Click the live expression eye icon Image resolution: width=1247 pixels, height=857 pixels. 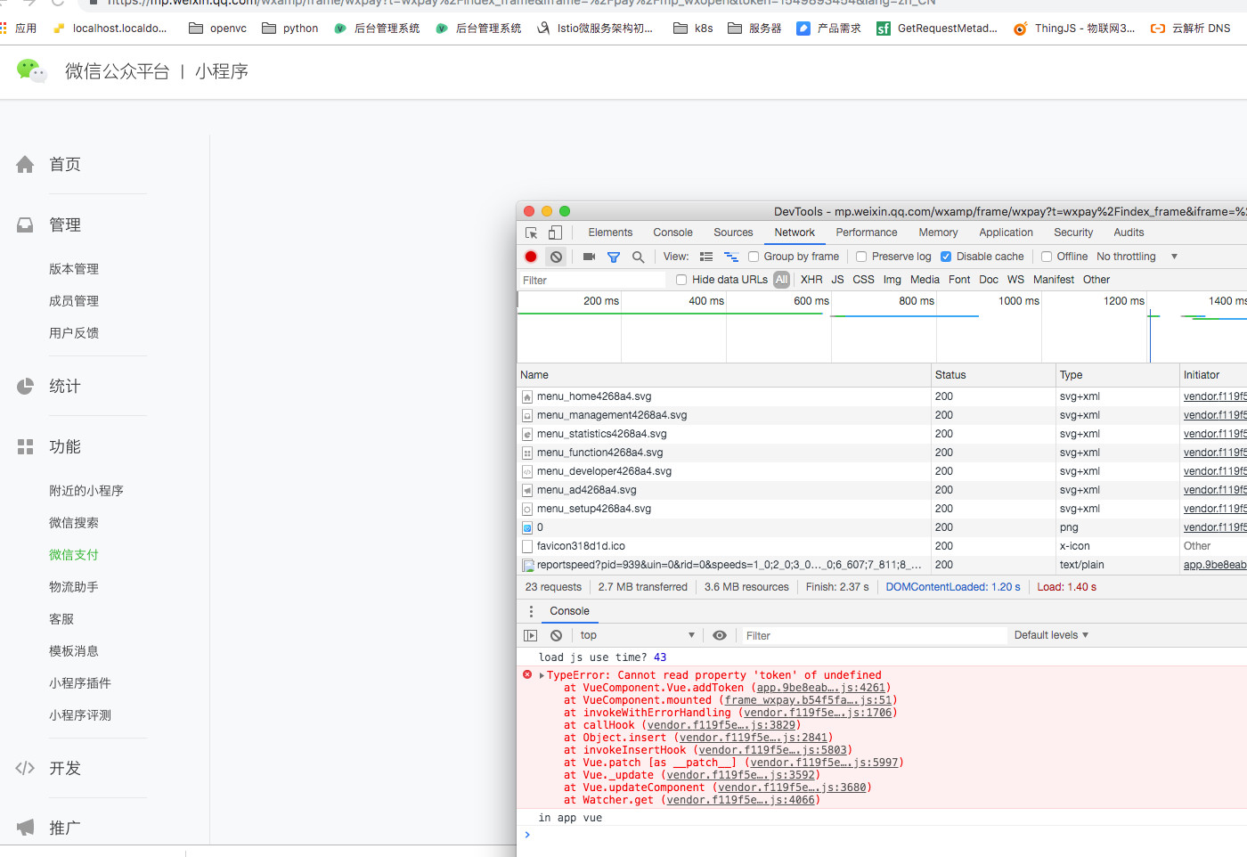coord(720,635)
